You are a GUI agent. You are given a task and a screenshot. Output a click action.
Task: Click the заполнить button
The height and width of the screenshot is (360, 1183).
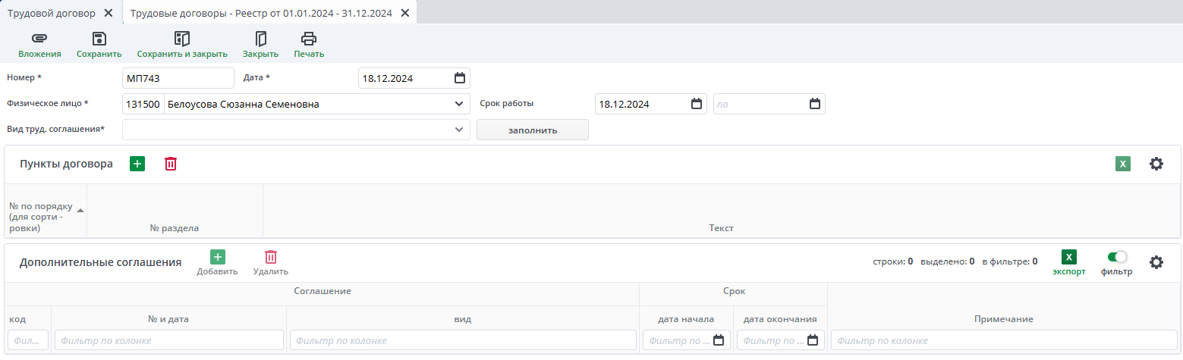(533, 130)
